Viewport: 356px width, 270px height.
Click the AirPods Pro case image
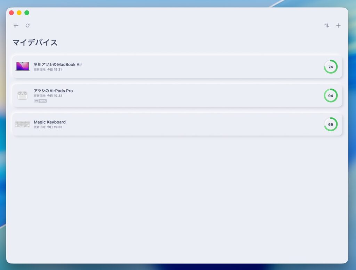pos(23,95)
